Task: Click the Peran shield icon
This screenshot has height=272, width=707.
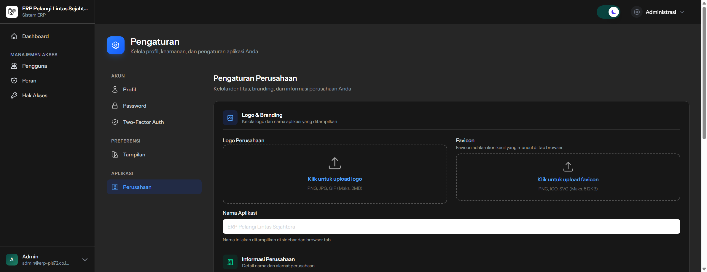Action: pyautogui.click(x=14, y=81)
